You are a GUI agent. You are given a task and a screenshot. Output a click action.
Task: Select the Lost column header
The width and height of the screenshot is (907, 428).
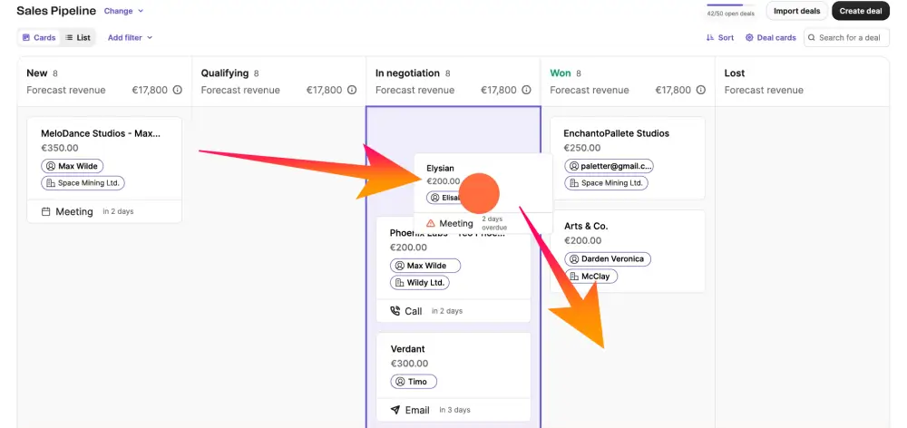point(735,73)
